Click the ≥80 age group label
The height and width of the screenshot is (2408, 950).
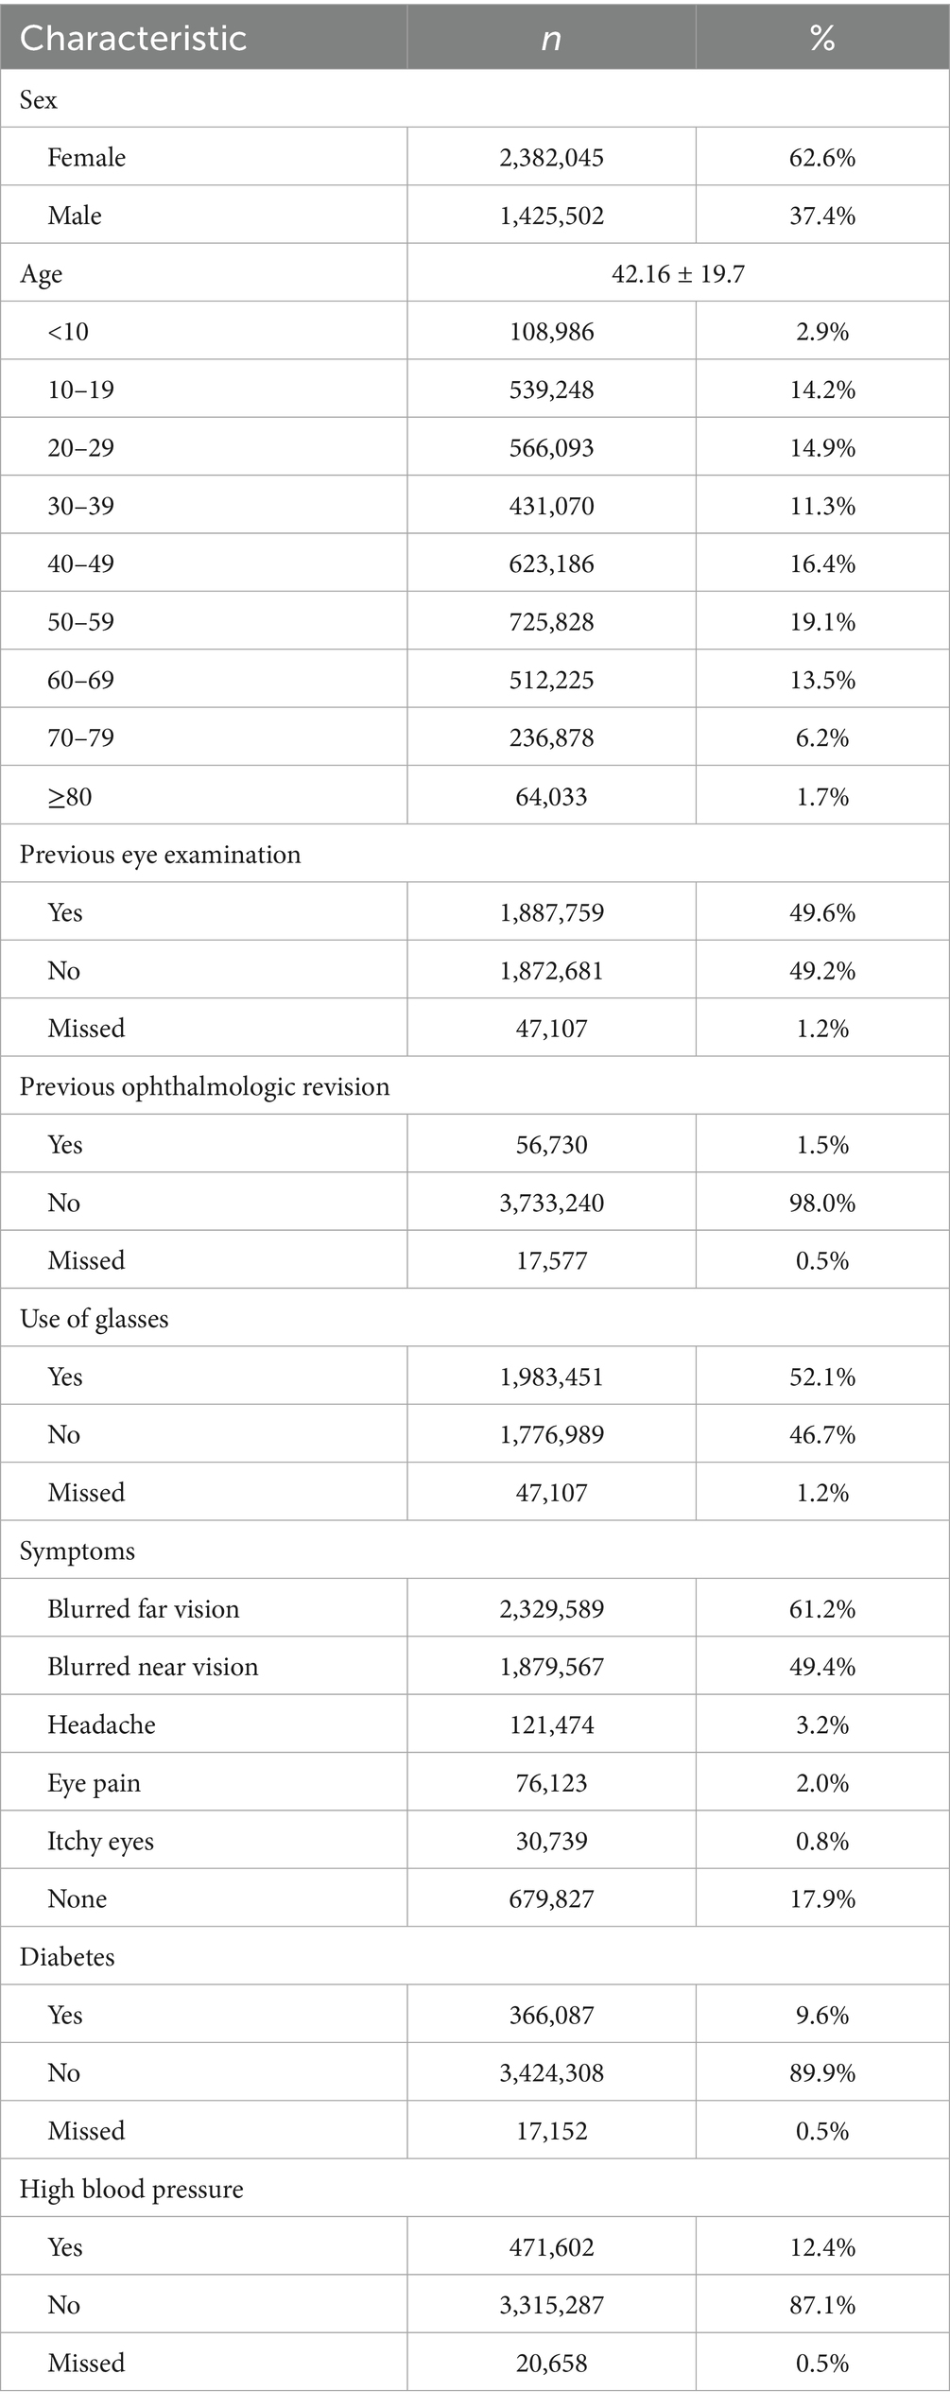(x=70, y=797)
